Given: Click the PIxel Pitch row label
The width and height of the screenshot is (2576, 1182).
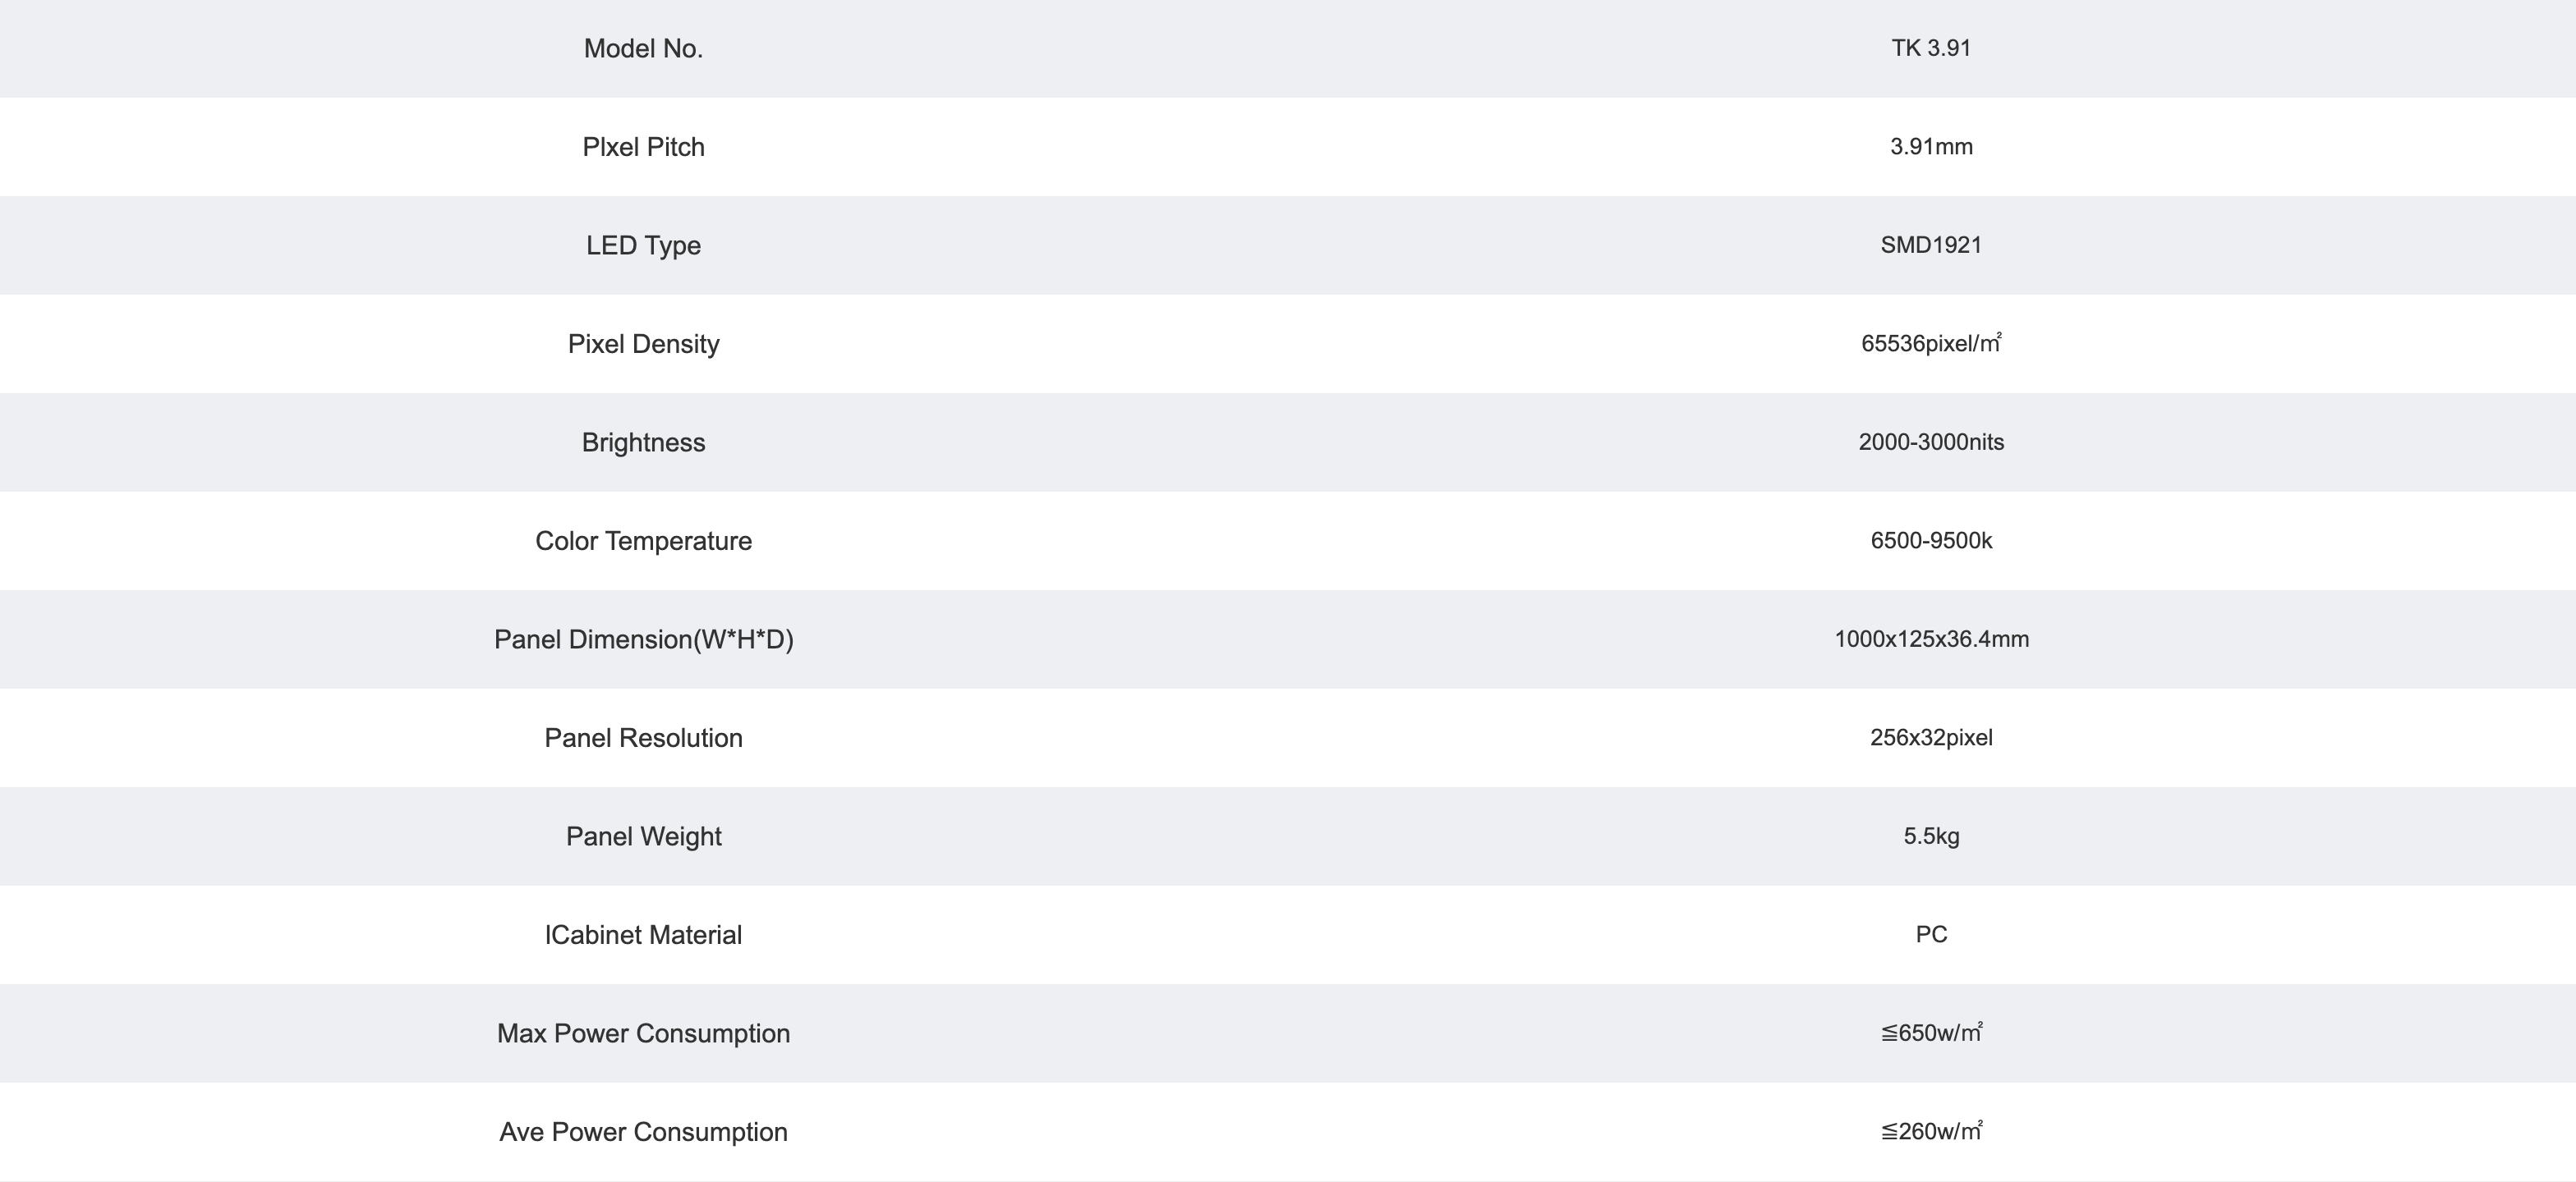Looking at the screenshot, I should (x=643, y=147).
